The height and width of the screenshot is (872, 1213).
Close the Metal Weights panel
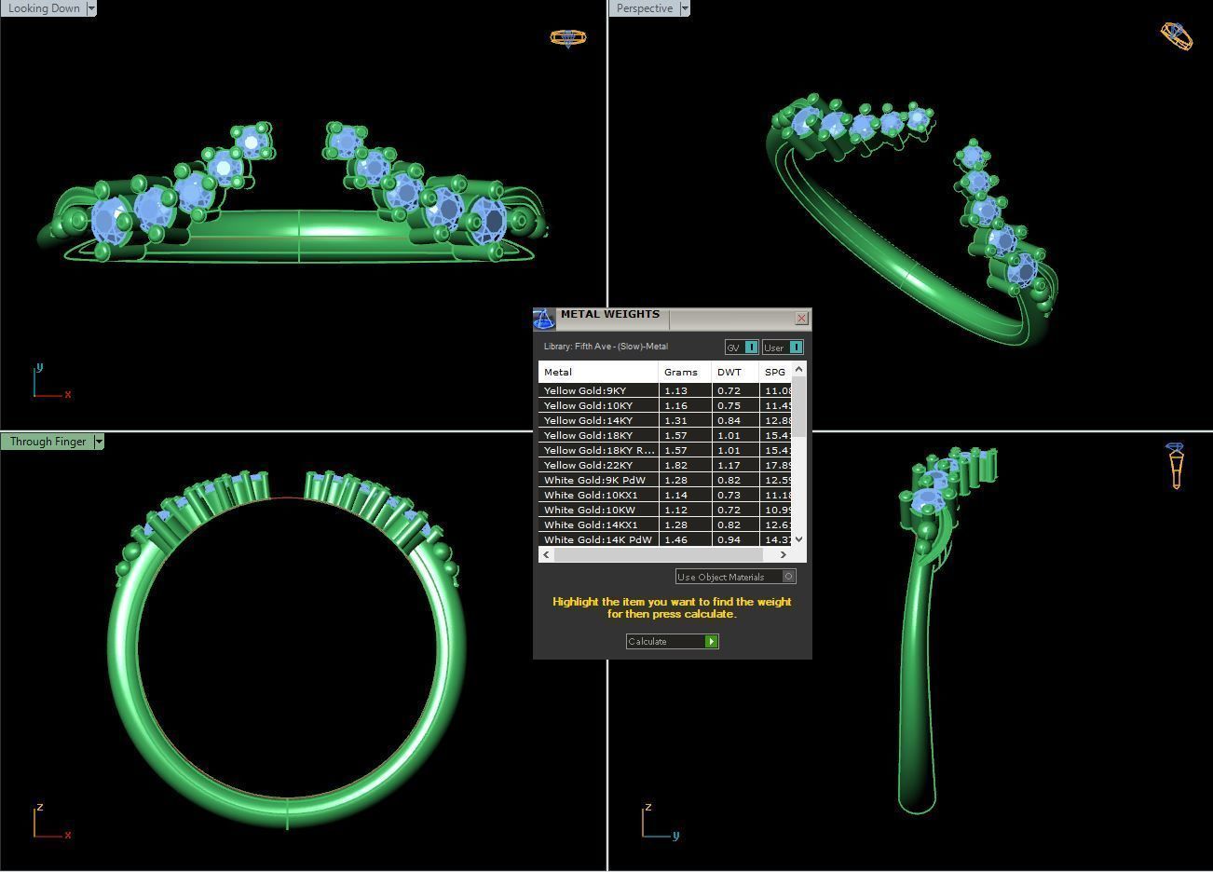pos(801,319)
